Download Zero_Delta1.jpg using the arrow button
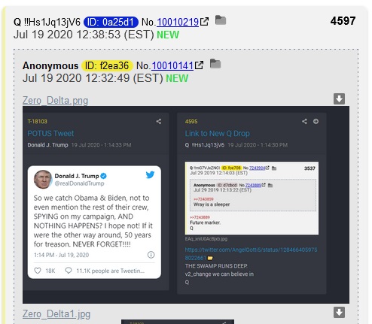The image size is (372, 324). pos(339,313)
